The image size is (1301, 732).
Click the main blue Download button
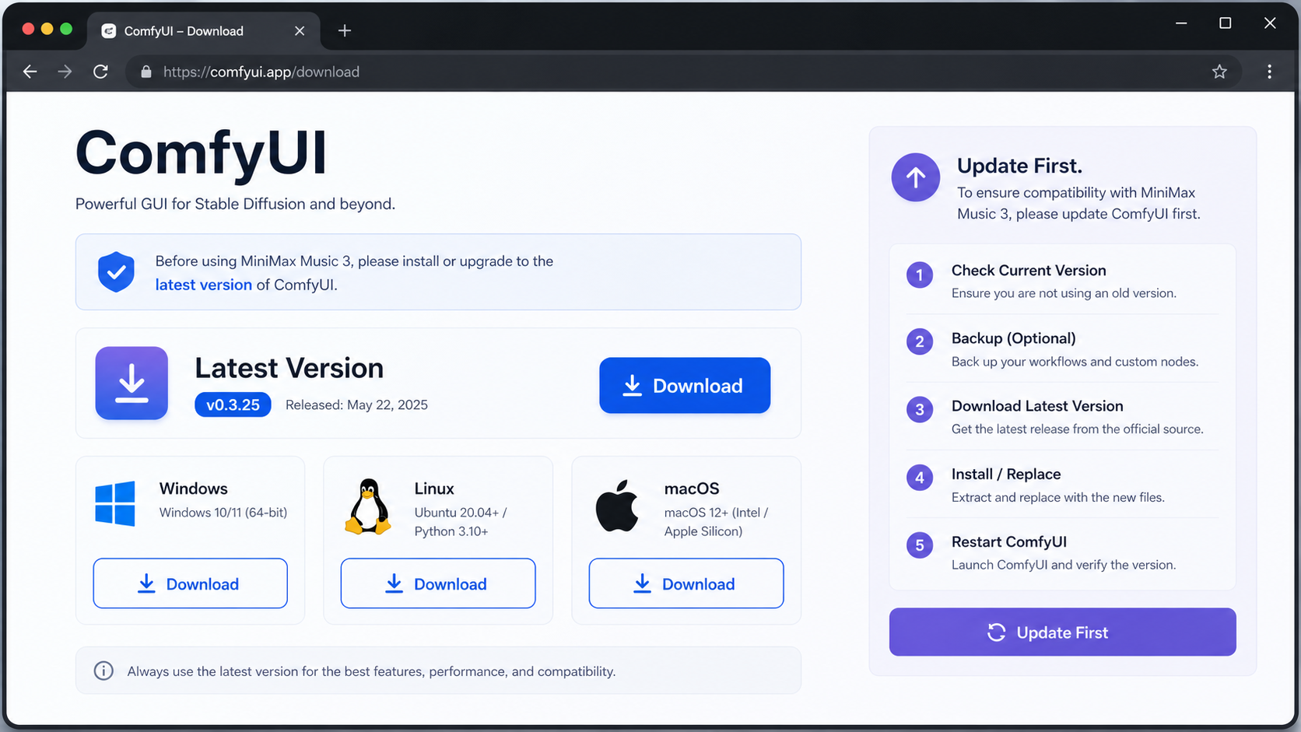(x=685, y=385)
